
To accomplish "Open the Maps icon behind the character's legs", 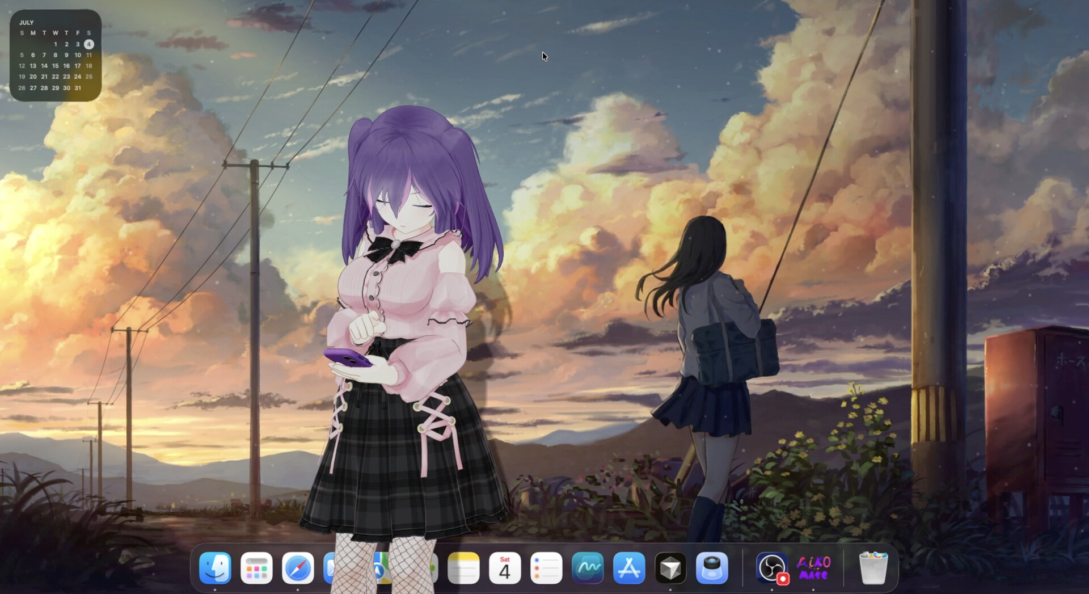I will (x=382, y=568).
